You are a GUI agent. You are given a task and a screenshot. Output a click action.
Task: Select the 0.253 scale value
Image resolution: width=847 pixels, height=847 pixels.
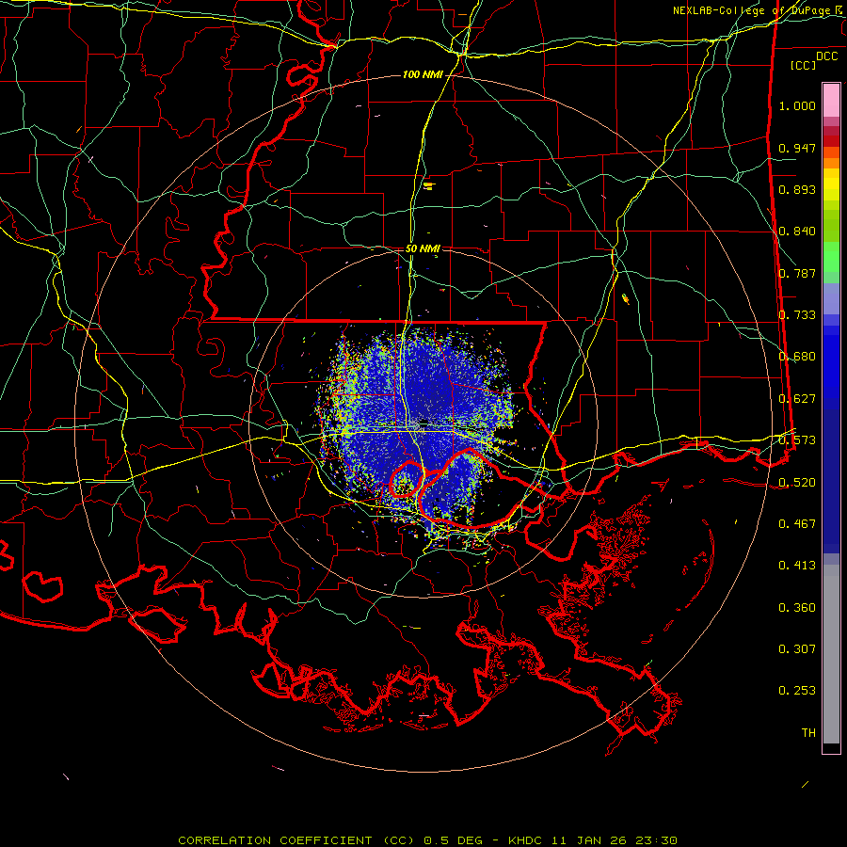click(x=797, y=691)
